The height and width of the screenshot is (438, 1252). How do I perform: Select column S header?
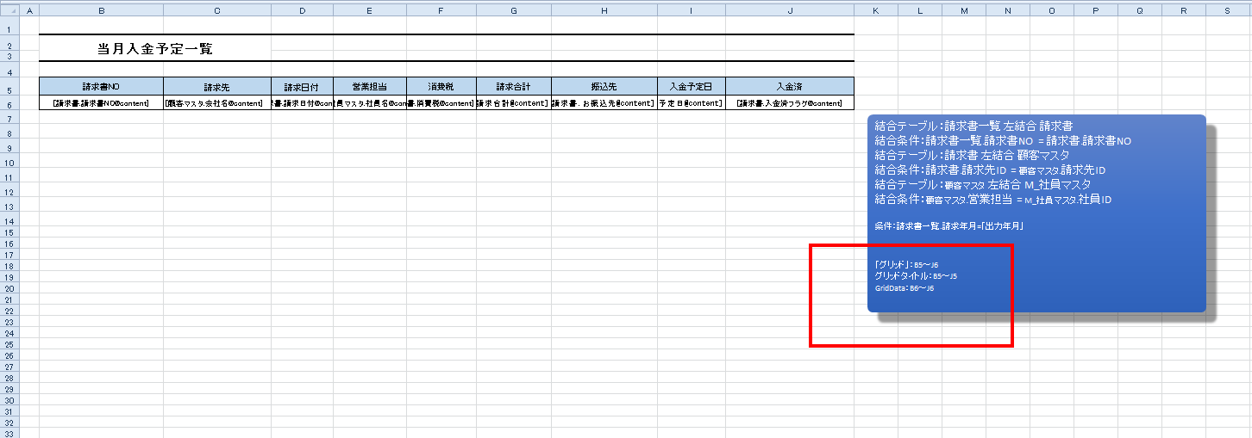coord(1227,10)
